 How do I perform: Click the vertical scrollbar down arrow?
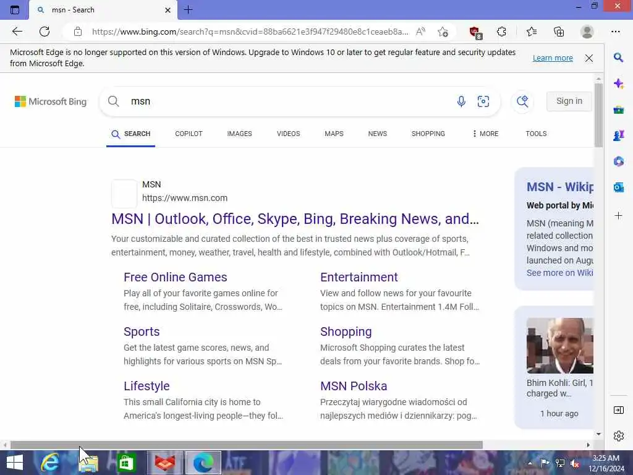pos(598,434)
